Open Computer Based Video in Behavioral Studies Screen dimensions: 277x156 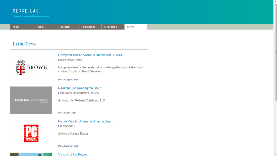[x=90, y=55]
